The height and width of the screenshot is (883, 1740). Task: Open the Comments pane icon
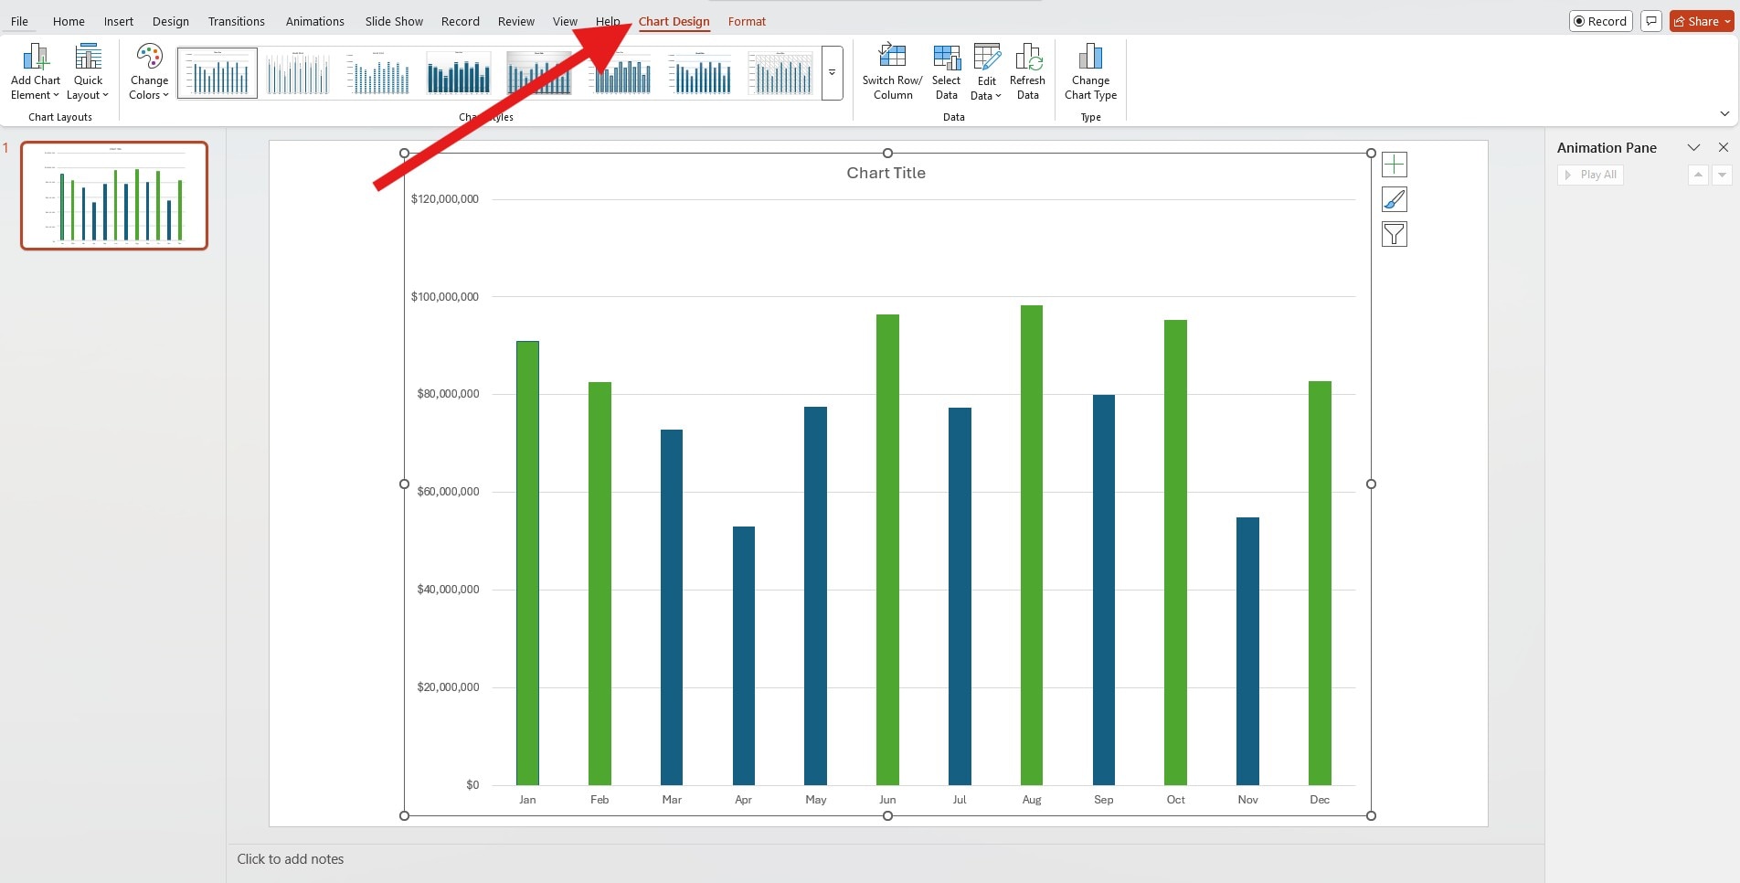[1650, 20]
